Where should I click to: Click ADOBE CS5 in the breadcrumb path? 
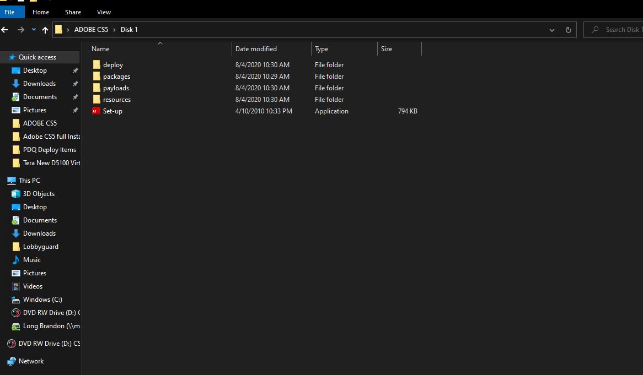tap(91, 30)
